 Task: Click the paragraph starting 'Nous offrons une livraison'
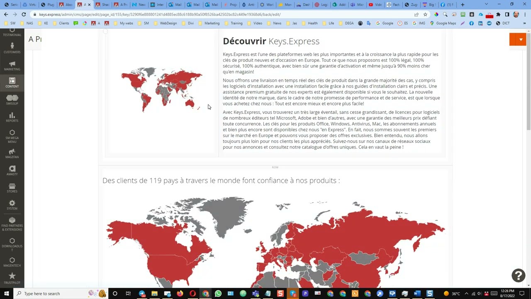pyautogui.click(x=331, y=92)
